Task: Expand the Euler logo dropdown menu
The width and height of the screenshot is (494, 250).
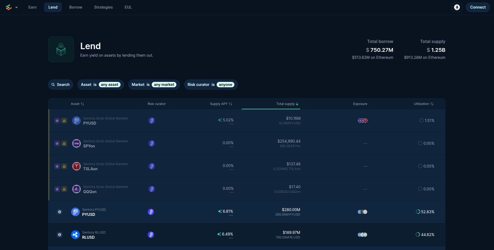Action: point(12,7)
